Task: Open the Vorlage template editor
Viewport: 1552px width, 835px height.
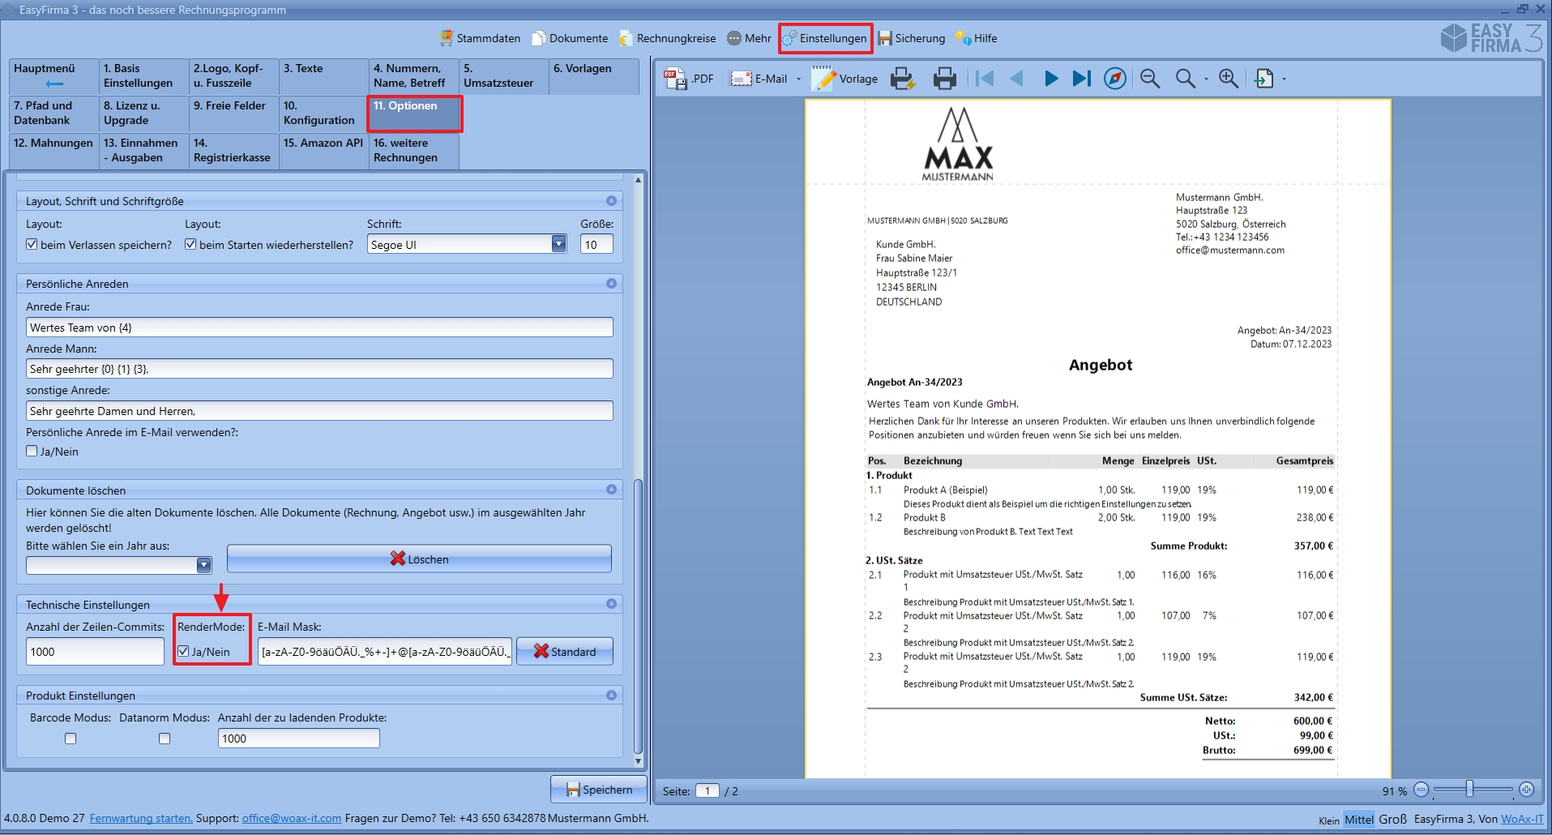Action: coord(845,79)
